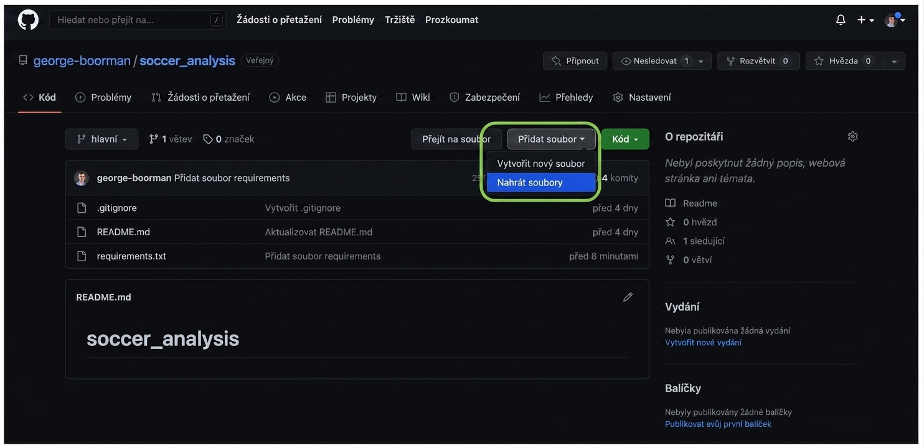Screen dimensions: 924x448
Task: Click the Rozvětvit fork button
Action: point(758,61)
